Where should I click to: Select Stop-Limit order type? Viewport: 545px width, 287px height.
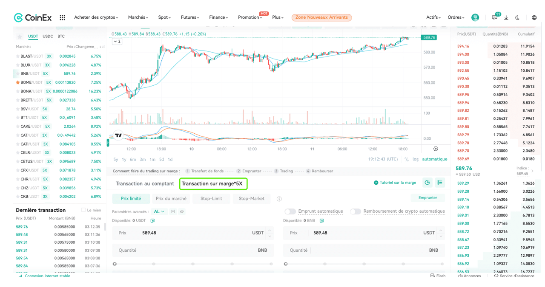[x=211, y=199]
